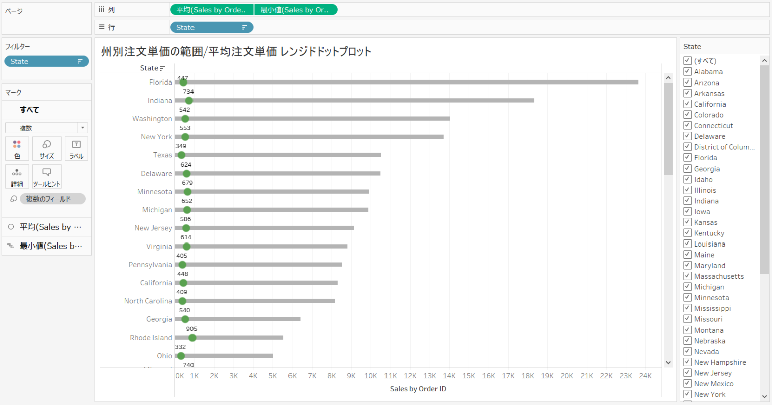The image size is (772, 405).
Task: Open the Size (サイズ) property in the Marks card
Action: [47, 149]
